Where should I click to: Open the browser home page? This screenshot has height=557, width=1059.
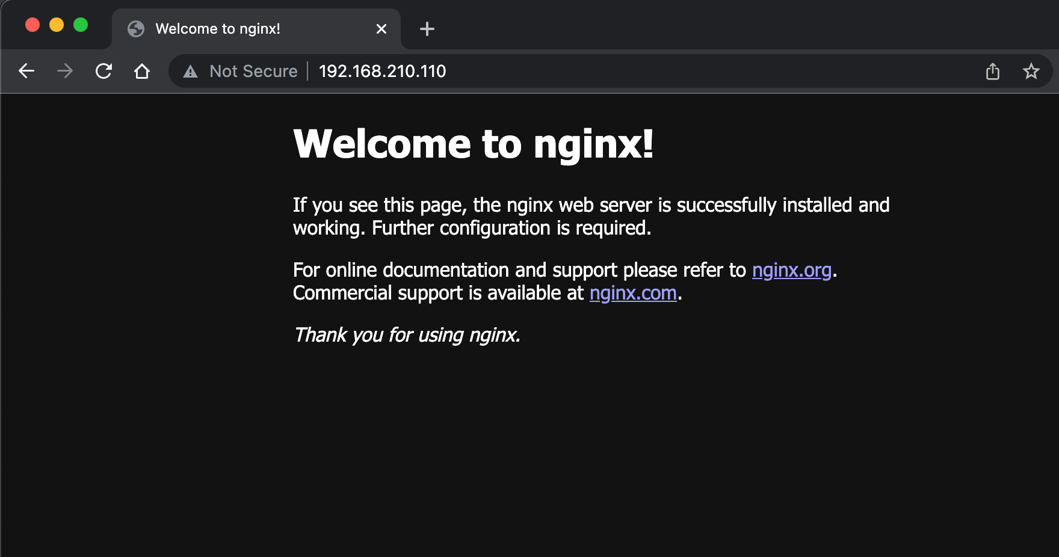click(142, 71)
